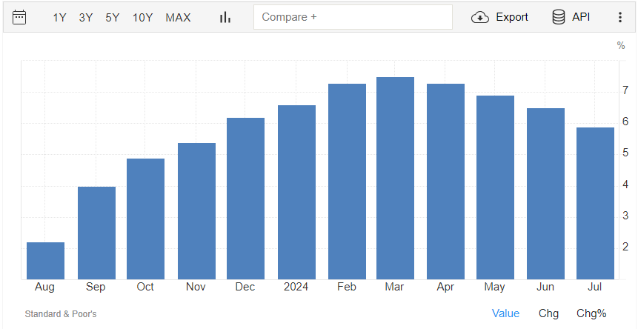
Task: Click the % unit label
Action: (x=621, y=45)
